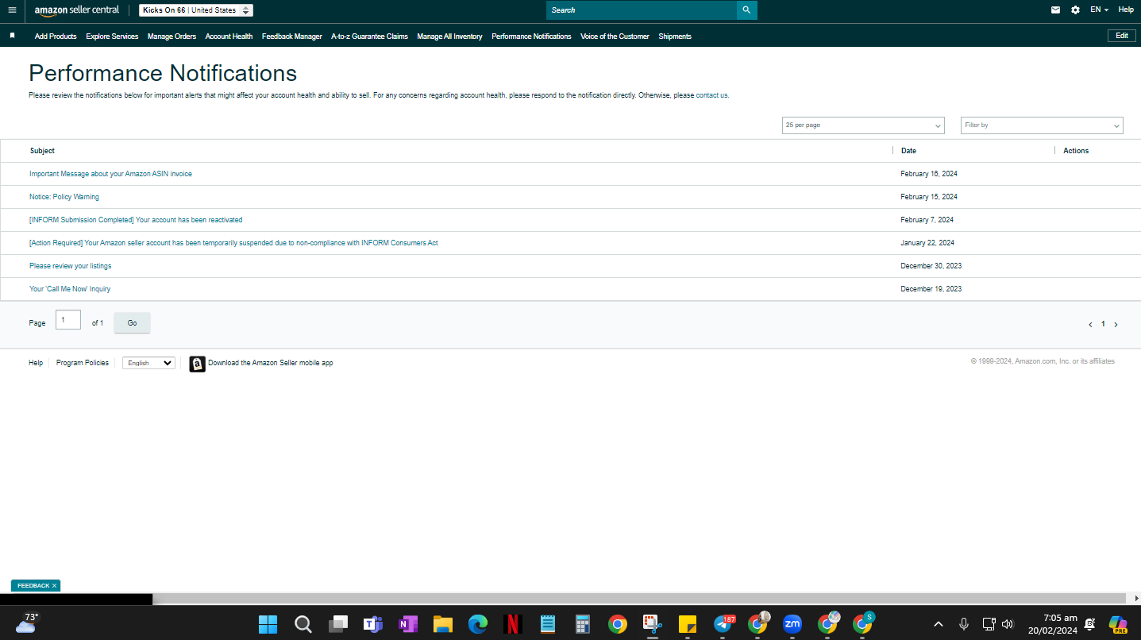
Task: Click the Edit button for the nav bar
Action: pyautogui.click(x=1122, y=36)
